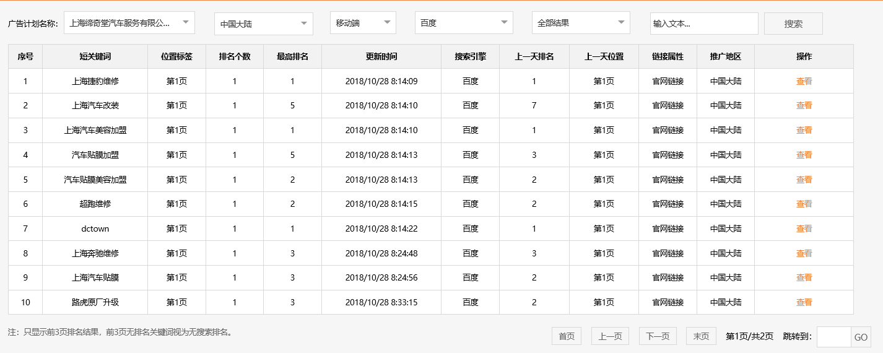Image resolution: width=883 pixels, height=353 pixels.
Task: Click the 搜索引擎 column header
Action: (470, 56)
